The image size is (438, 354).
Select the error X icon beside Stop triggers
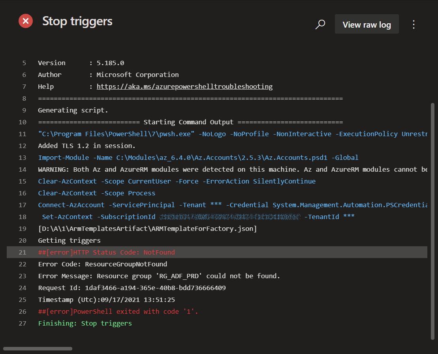[x=26, y=21]
